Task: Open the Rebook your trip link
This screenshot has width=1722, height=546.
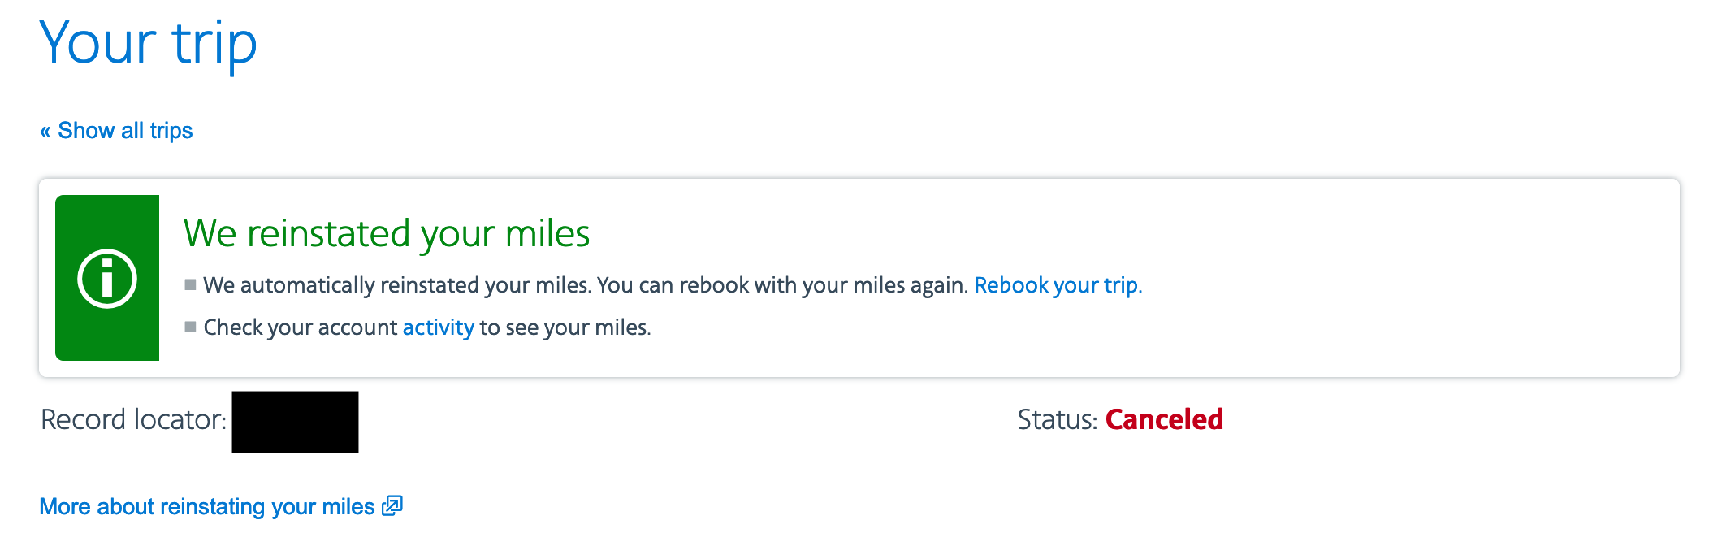Action: 1058,285
